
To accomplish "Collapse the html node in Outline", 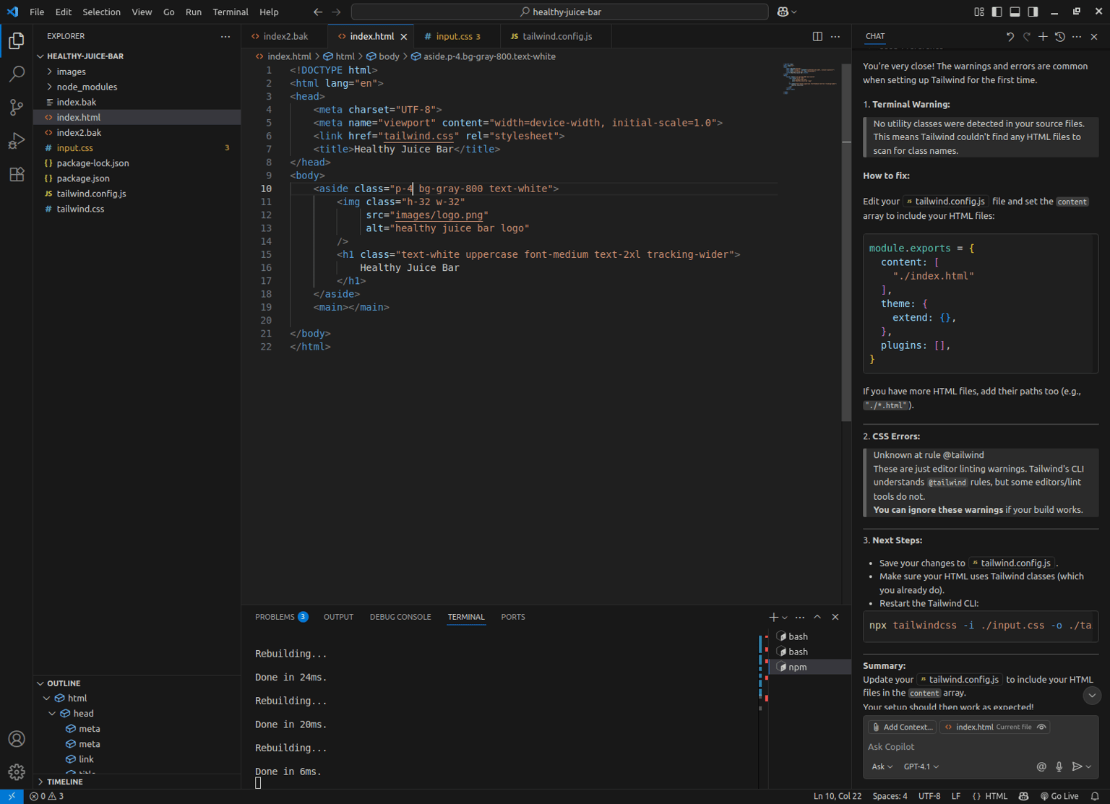I will click(47, 699).
